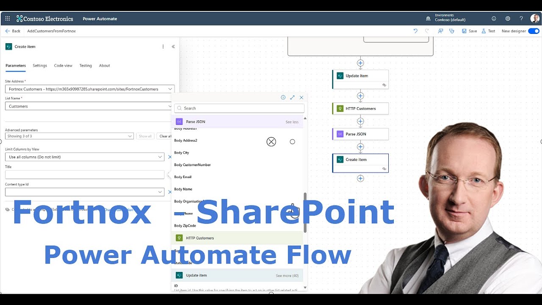Click the Power Automate app title

point(100,19)
